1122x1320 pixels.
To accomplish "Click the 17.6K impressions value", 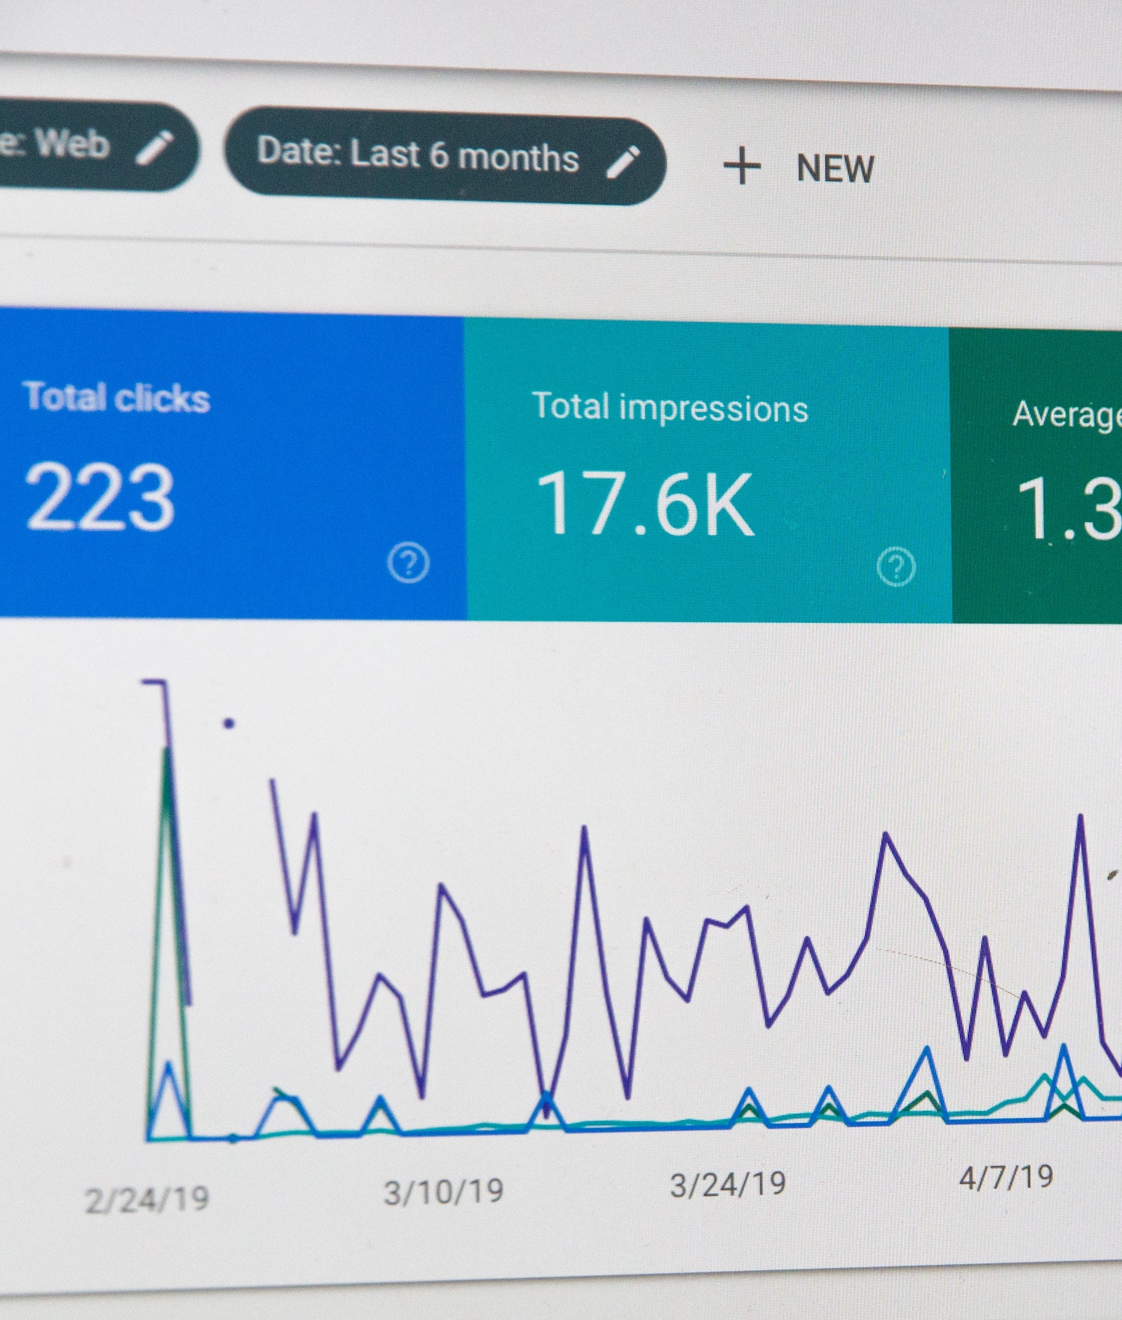I will [644, 504].
